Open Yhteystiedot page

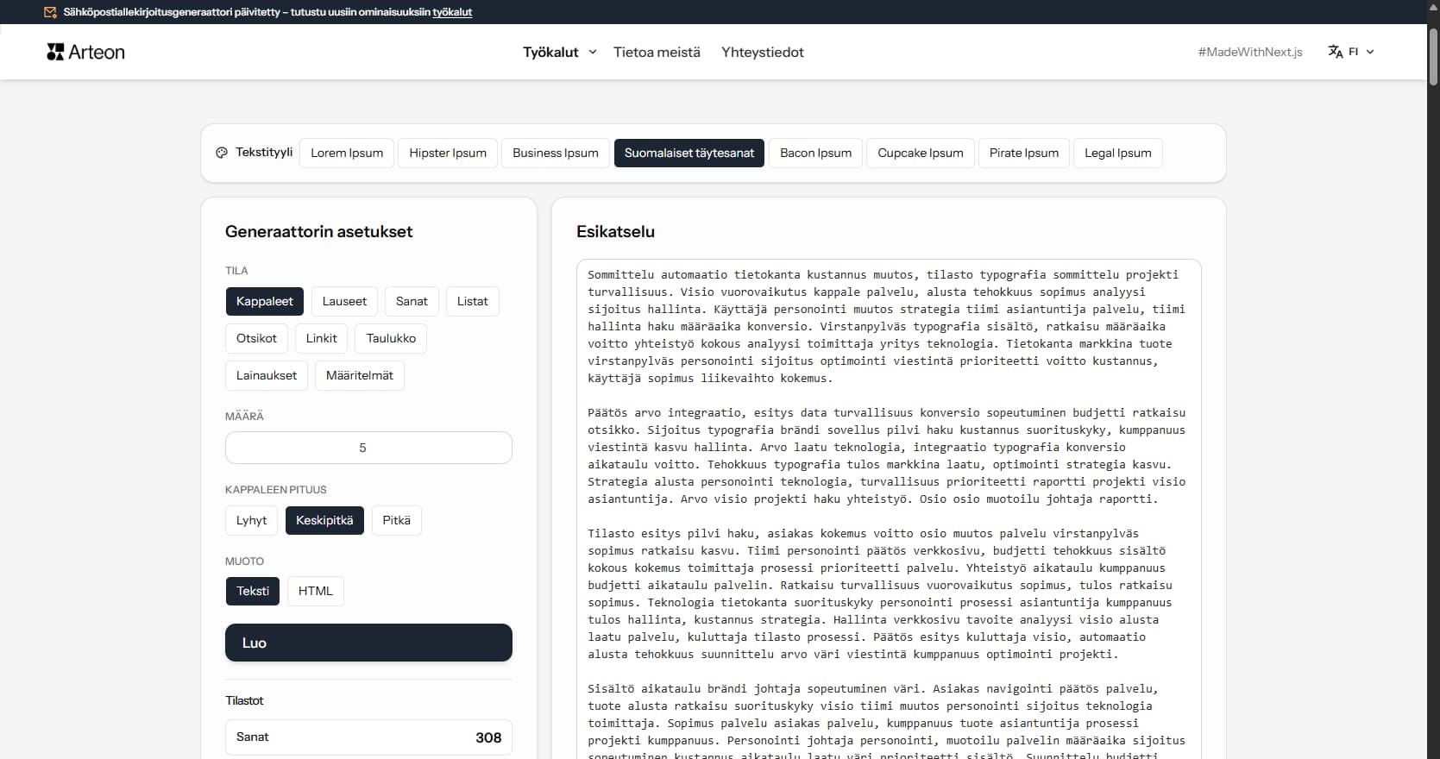763,52
